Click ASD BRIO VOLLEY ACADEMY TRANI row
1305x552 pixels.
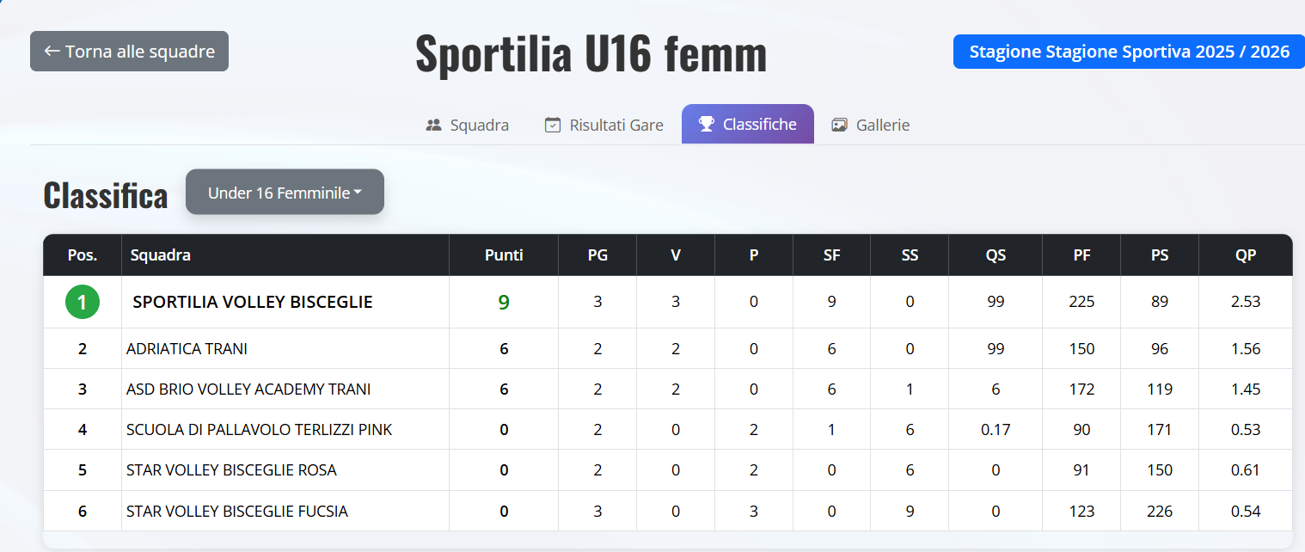click(248, 389)
